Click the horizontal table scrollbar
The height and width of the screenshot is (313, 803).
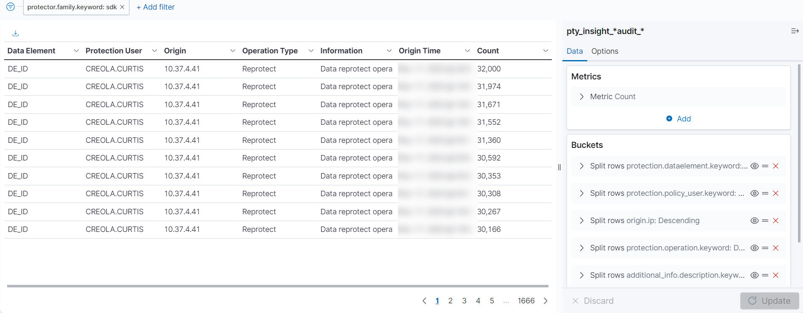(x=278, y=286)
